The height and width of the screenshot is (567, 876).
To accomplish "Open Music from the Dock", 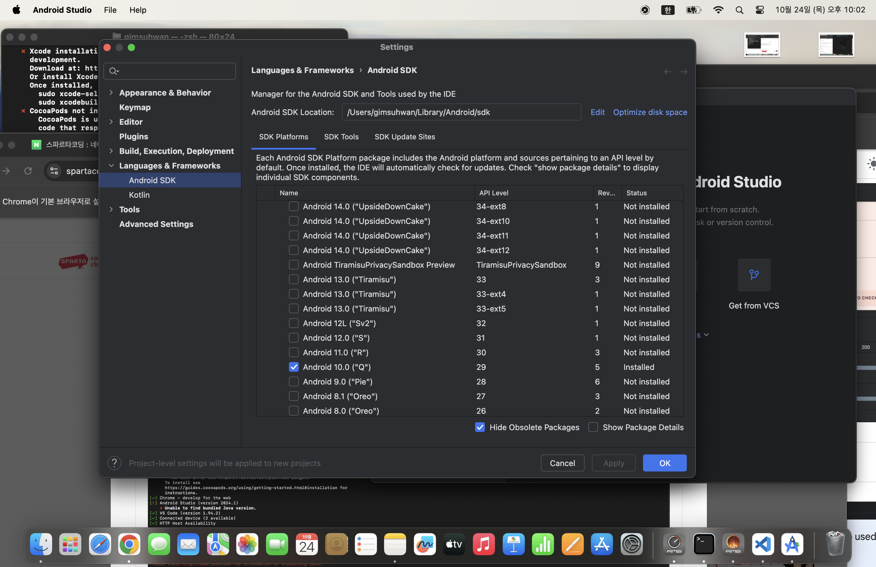I will pyautogui.click(x=484, y=544).
